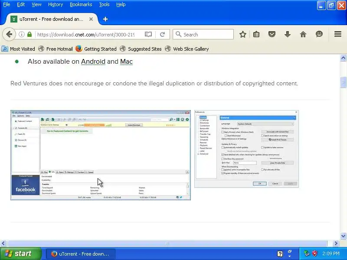The image size is (347, 260).
Task: Open the Bookmarks menu
Action: (81, 4)
